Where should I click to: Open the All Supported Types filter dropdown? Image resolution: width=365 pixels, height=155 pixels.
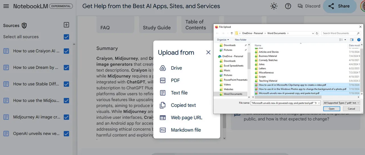click(341, 103)
